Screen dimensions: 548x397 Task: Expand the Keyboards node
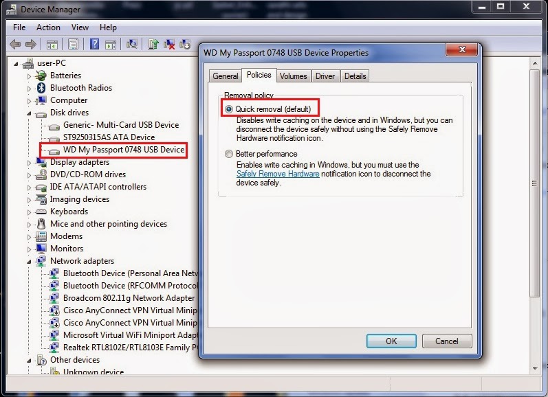[x=29, y=212]
